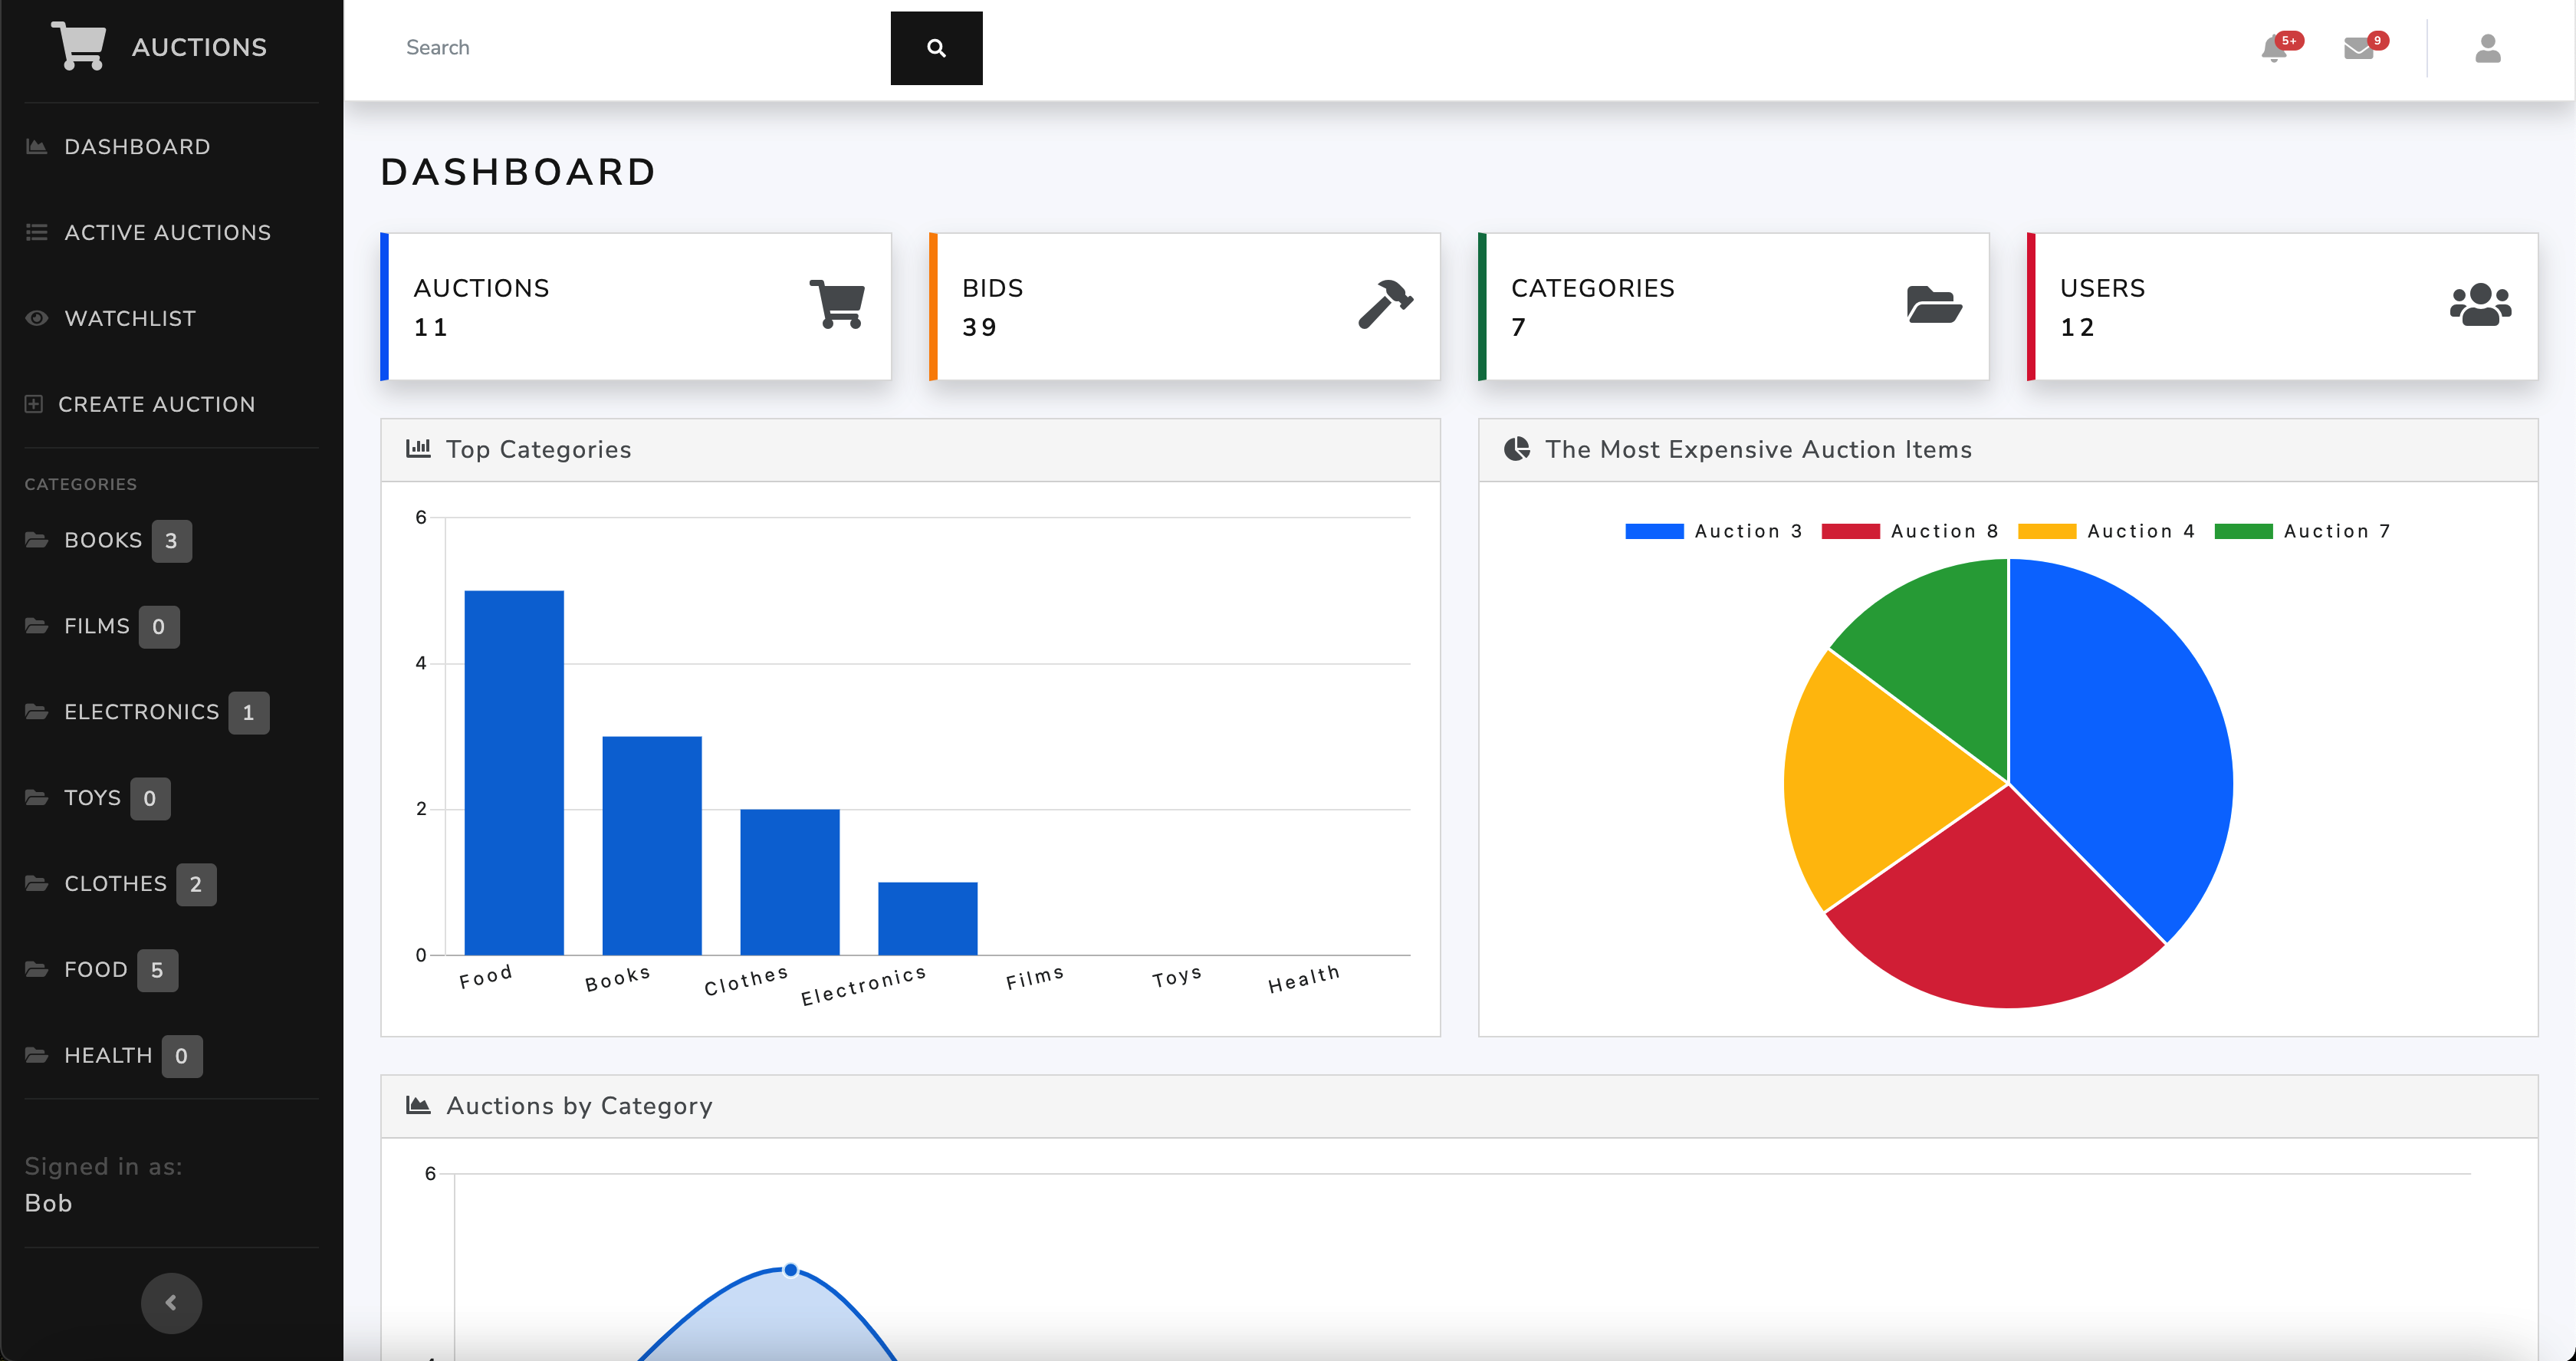Open the Toys category

point(97,799)
